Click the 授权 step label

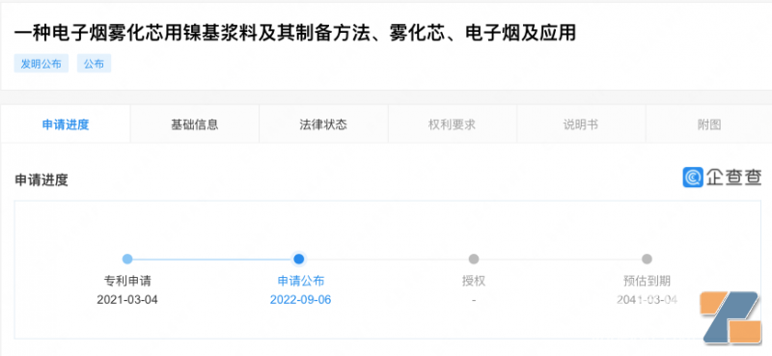(474, 281)
